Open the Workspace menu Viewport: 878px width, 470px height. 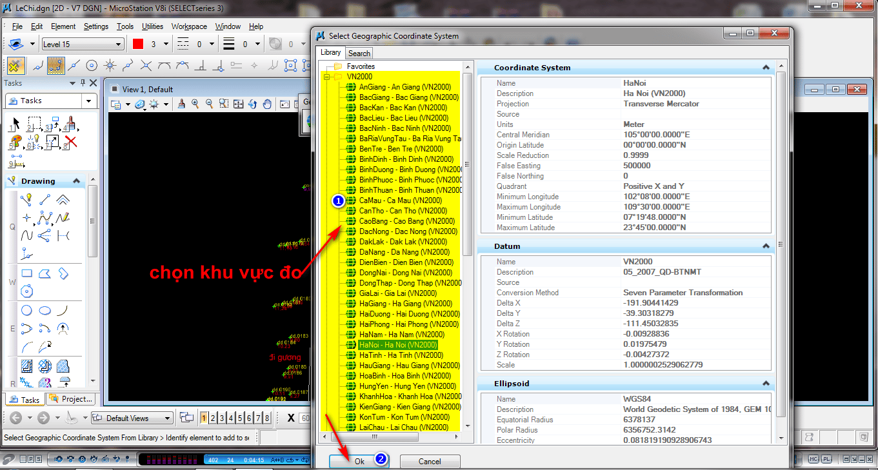[189, 26]
